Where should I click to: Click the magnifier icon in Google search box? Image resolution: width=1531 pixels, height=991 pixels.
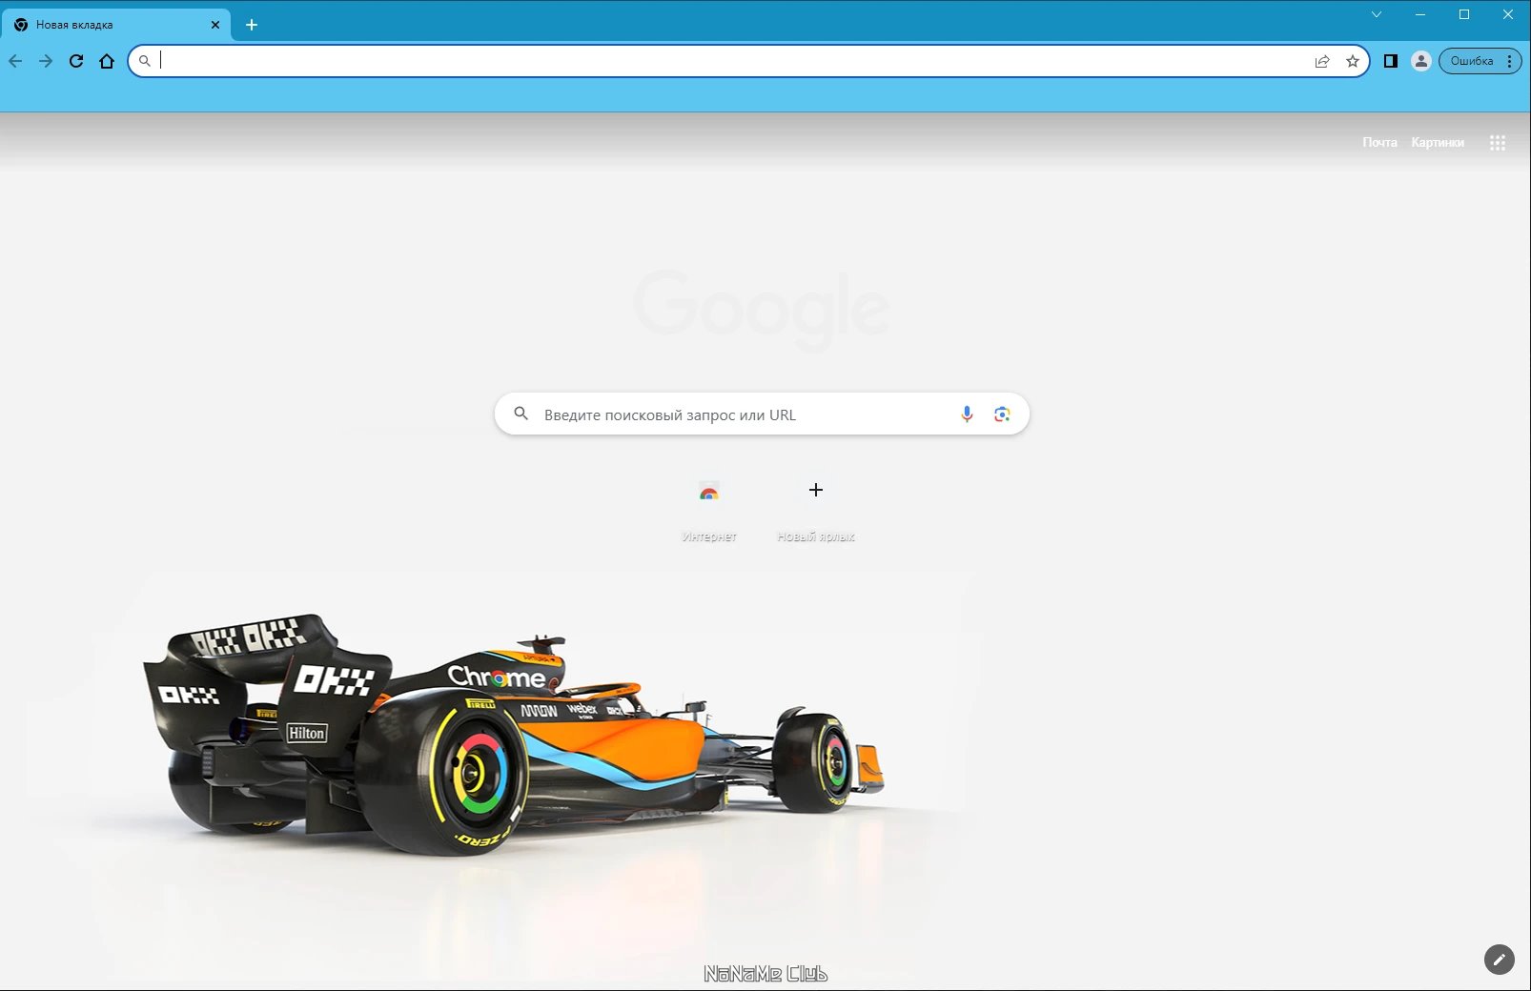pyautogui.click(x=521, y=414)
